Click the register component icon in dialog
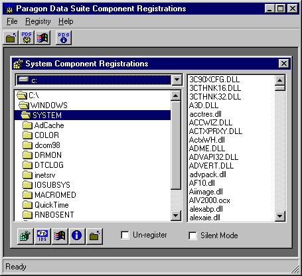 tap(25, 236)
